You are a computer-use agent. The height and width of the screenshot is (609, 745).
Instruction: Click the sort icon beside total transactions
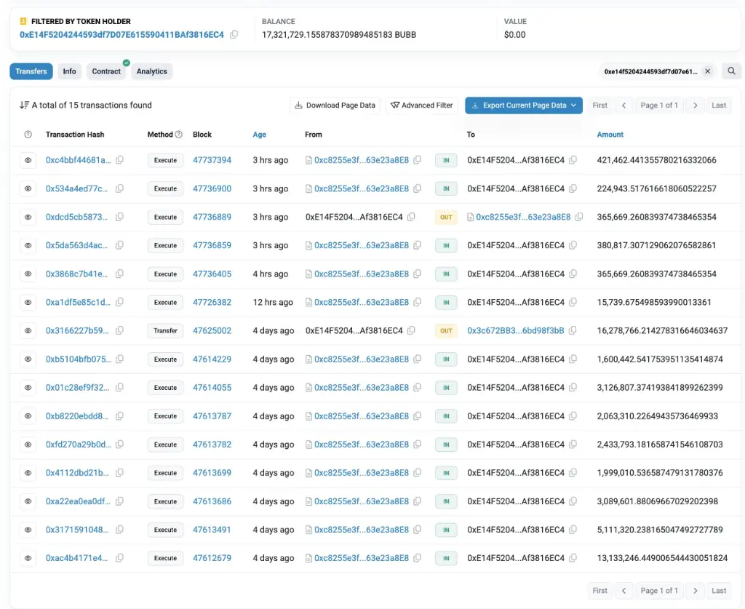[x=25, y=106]
